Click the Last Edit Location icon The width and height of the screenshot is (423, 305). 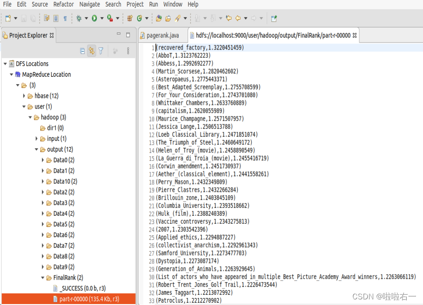(x=229, y=18)
